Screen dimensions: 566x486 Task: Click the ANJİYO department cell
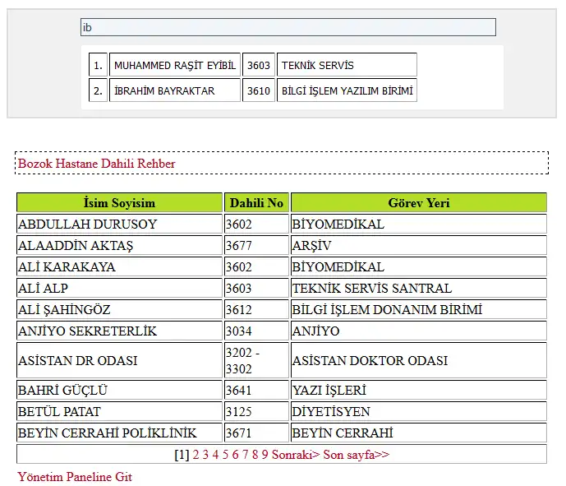419,331
